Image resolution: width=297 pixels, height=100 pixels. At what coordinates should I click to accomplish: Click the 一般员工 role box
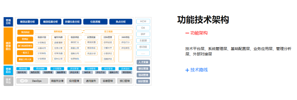[x=25, y=52]
